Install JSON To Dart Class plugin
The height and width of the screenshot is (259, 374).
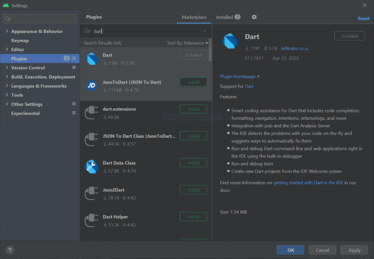(x=193, y=136)
